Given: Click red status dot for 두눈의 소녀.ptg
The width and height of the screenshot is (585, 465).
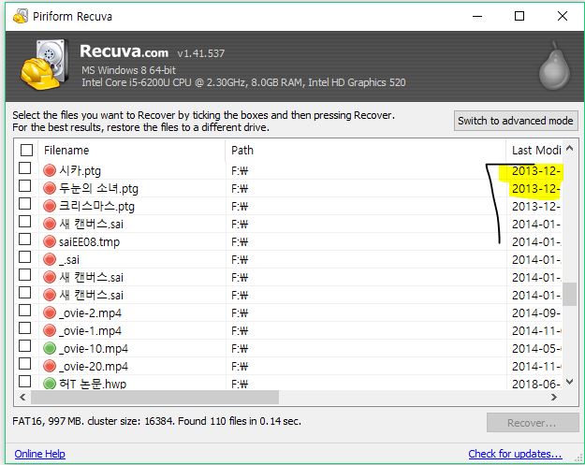Looking at the screenshot, I should coord(50,188).
